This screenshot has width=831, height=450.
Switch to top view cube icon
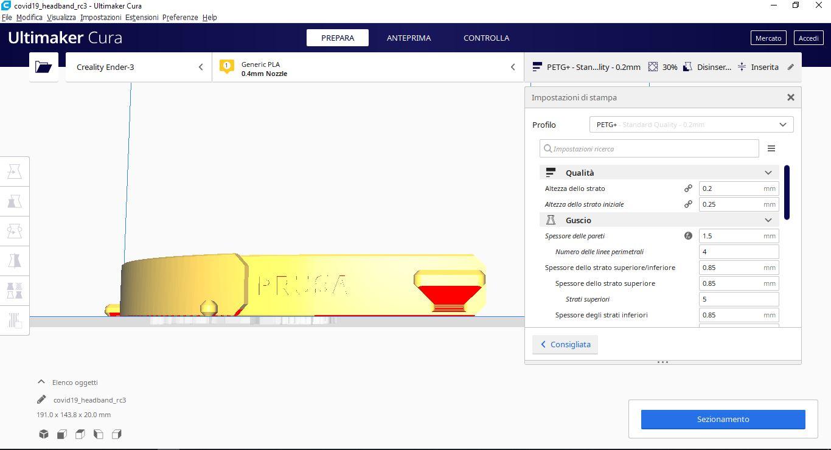coord(80,434)
